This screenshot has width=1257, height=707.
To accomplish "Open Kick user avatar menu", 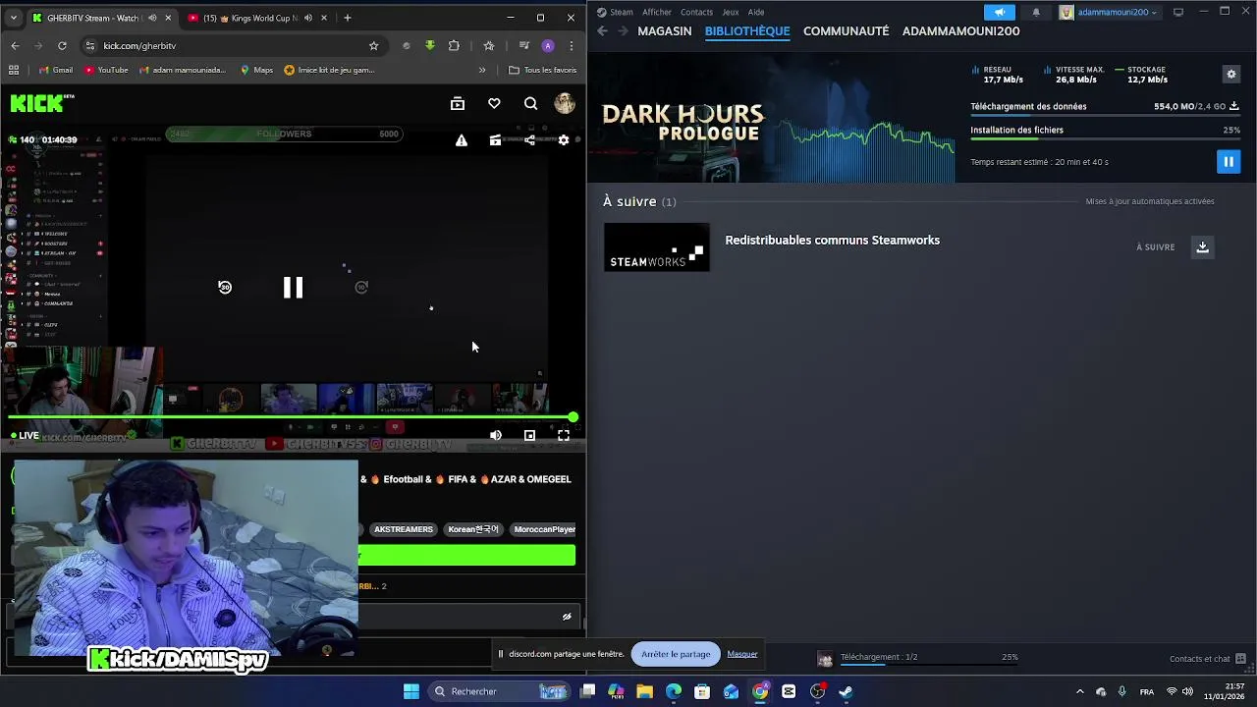I will [x=565, y=103].
